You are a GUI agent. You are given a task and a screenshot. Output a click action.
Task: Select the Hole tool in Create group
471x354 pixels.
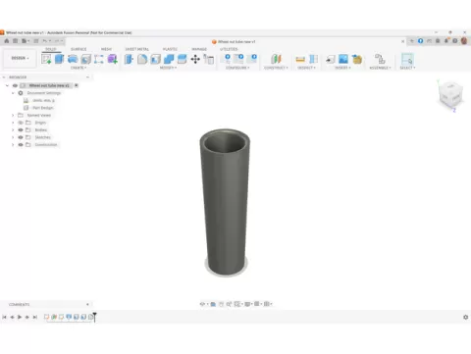tap(86, 59)
